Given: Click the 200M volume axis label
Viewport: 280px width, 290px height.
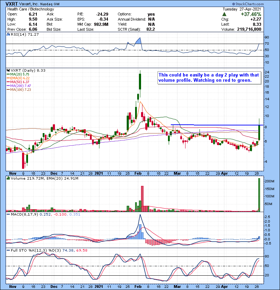Looking at the screenshot, I should point(269,181).
